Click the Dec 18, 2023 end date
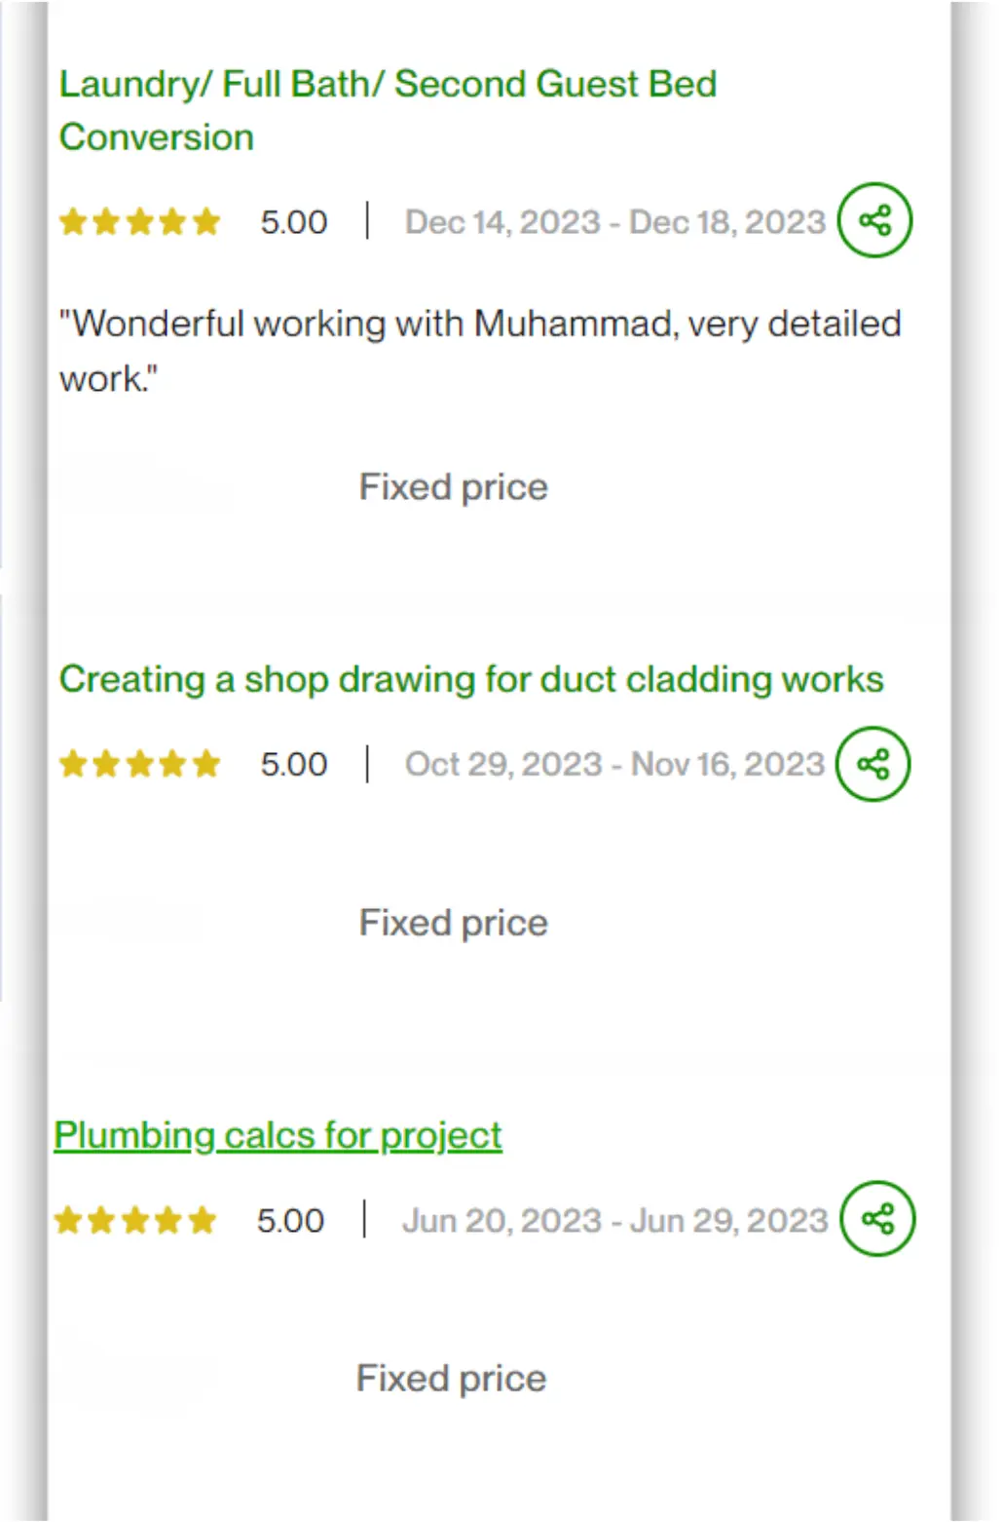Screen dimensions: 1004x1522 pos(727,222)
